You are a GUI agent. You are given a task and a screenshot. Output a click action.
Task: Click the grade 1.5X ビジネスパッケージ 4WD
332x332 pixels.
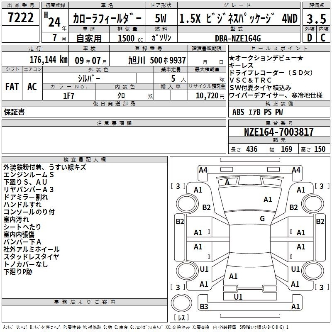(238, 18)
